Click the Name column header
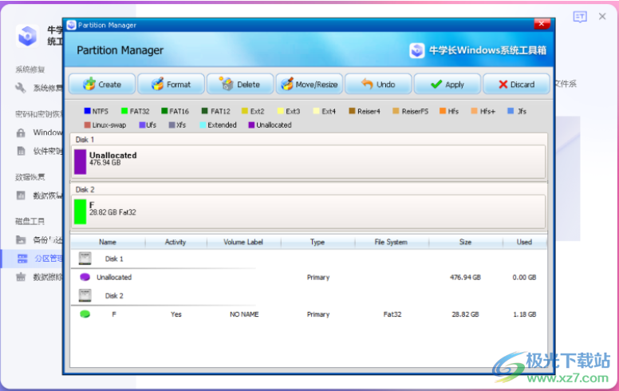This screenshot has width=619, height=391. [x=108, y=242]
